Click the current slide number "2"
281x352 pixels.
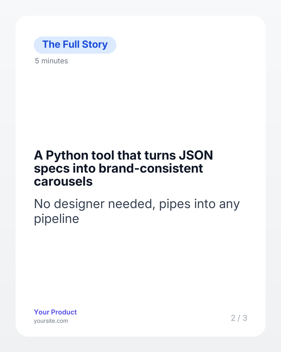click(233, 318)
